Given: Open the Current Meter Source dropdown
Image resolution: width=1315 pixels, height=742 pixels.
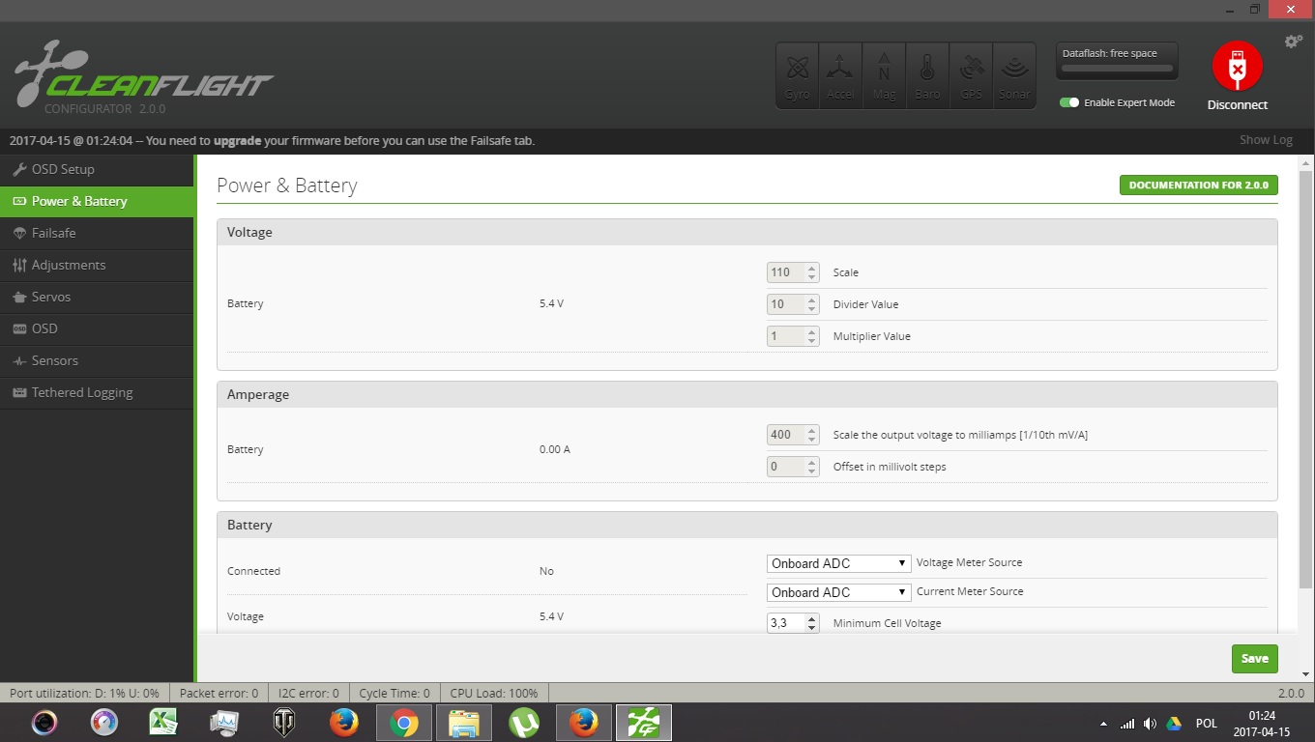Looking at the screenshot, I should 839,592.
